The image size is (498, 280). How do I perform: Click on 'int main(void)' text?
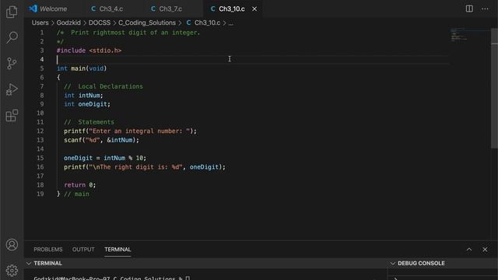82,68
